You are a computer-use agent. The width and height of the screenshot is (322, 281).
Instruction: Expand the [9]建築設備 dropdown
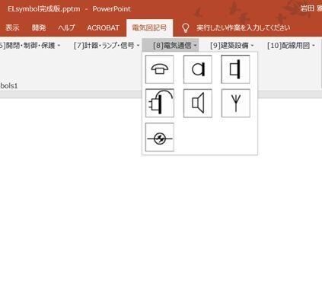(232, 46)
